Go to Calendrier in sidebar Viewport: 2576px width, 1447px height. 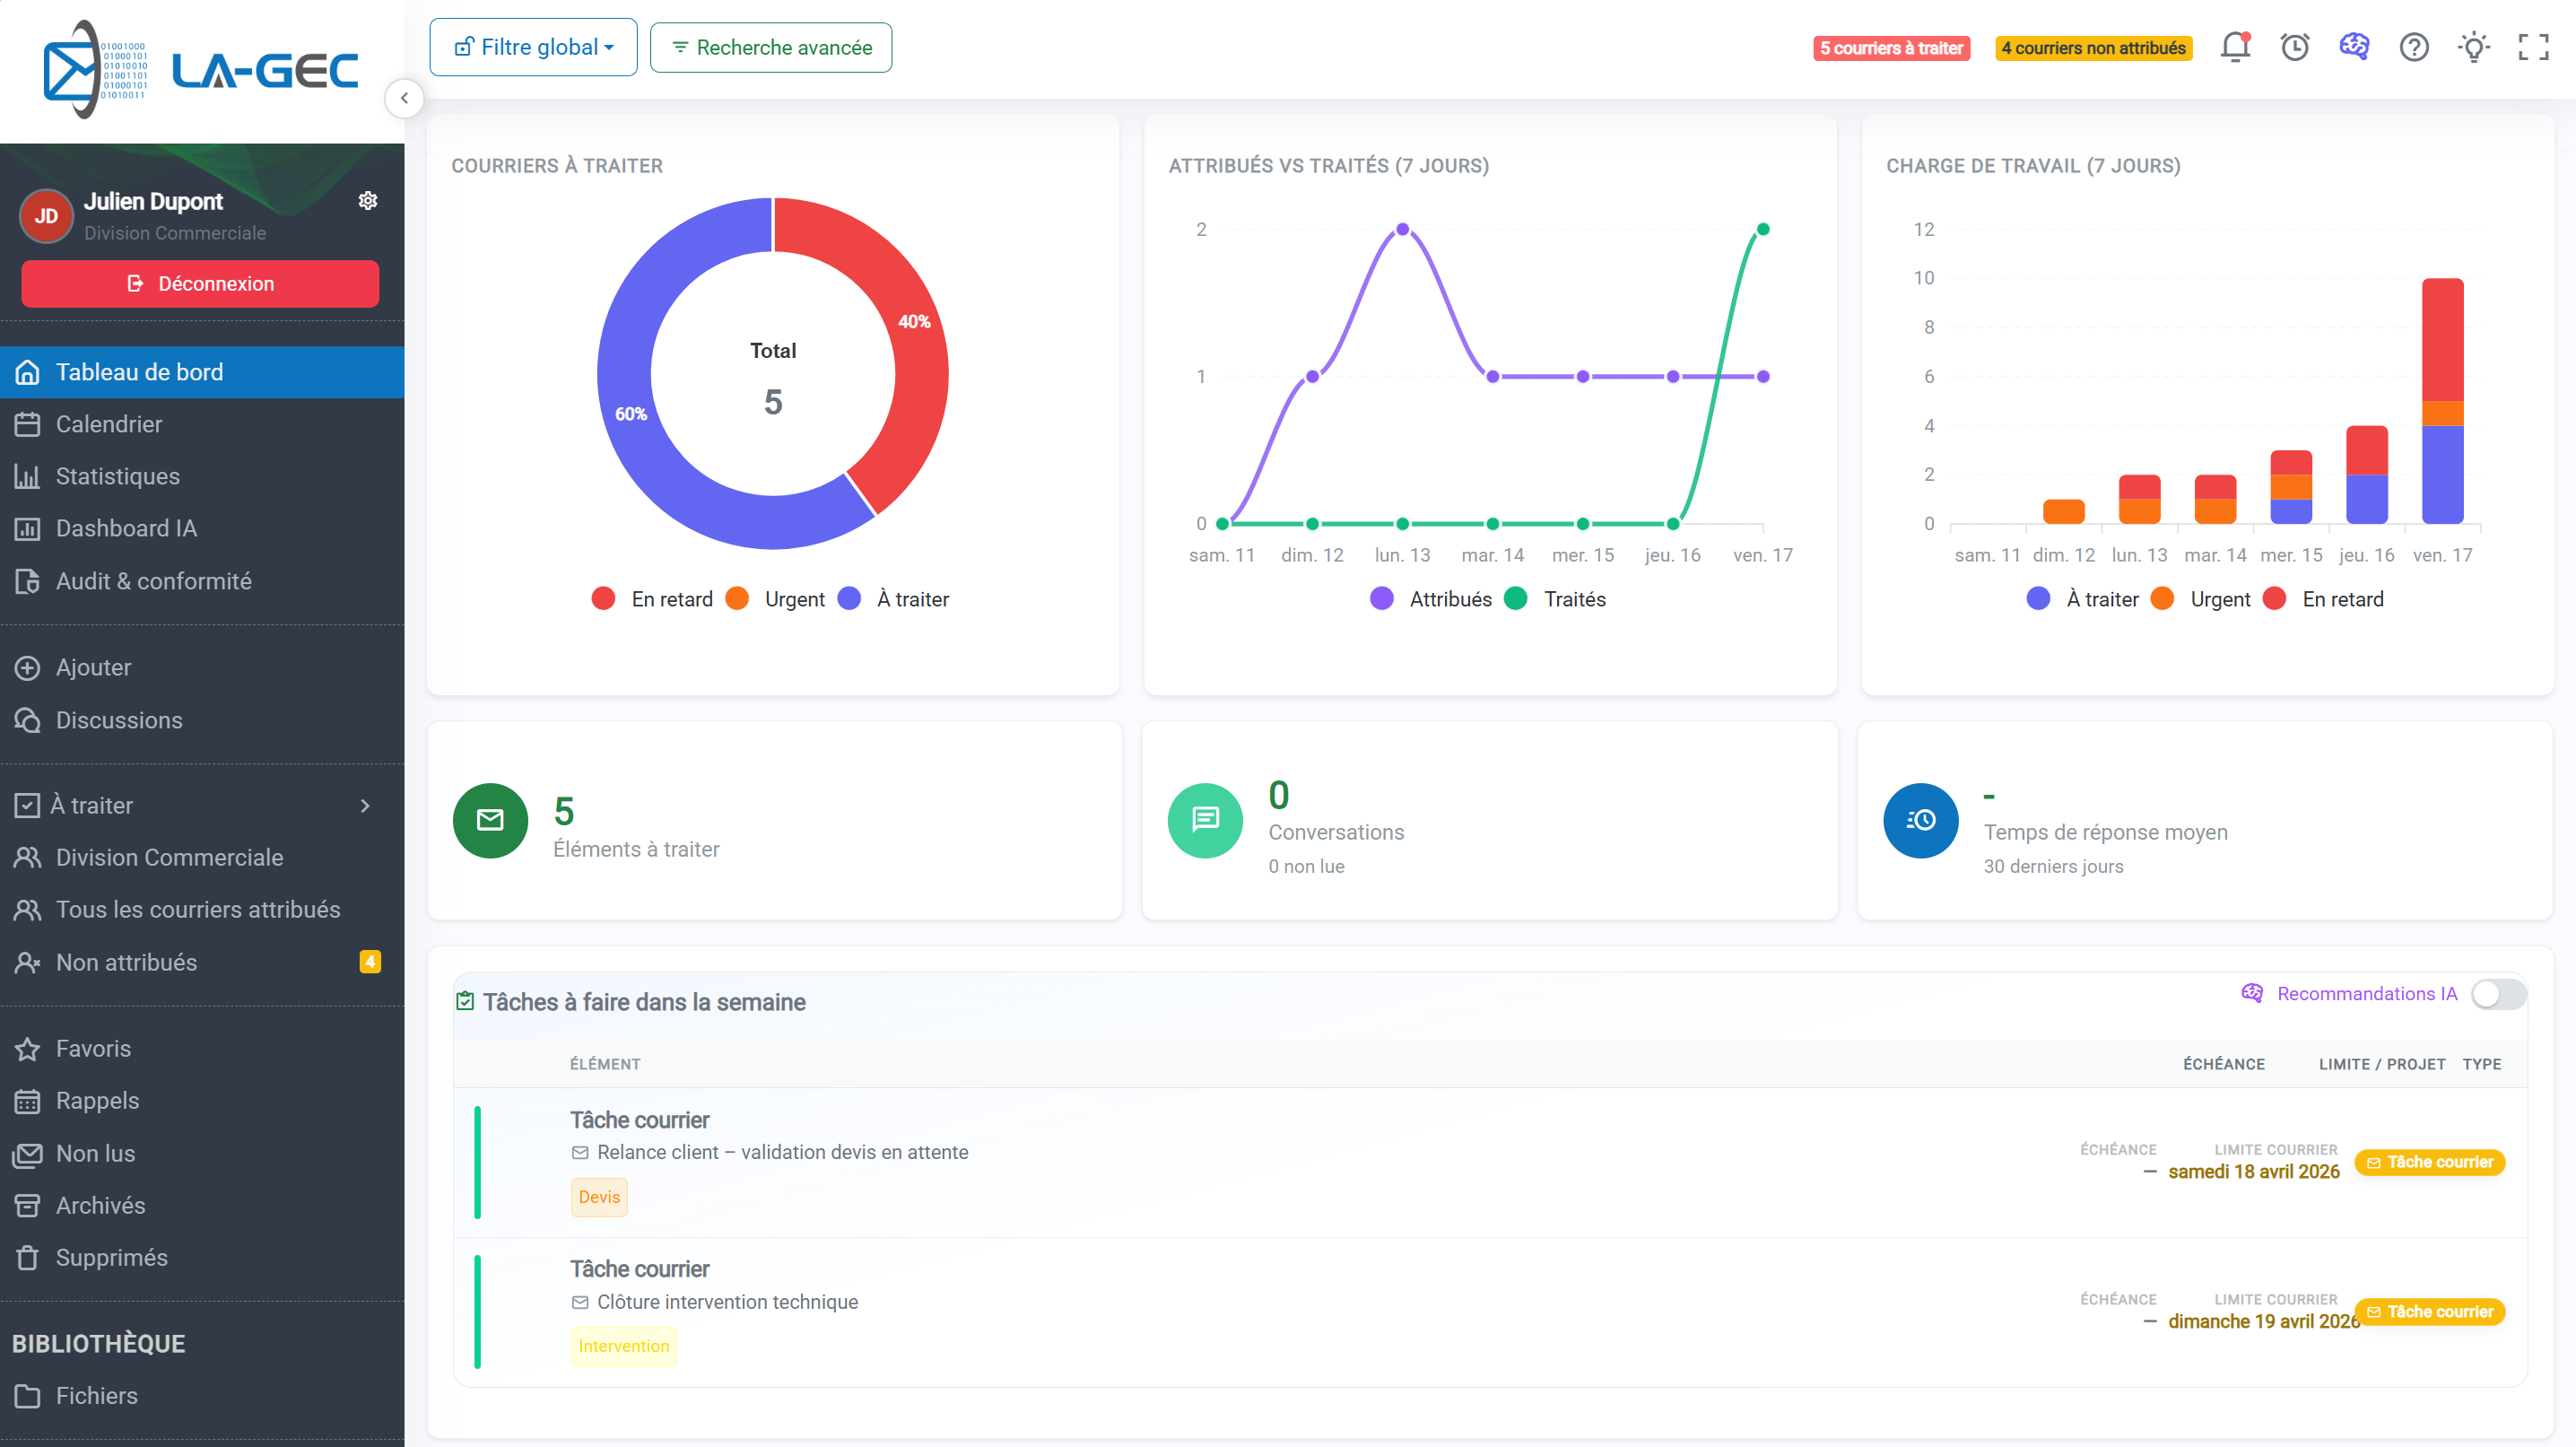tap(109, 424)
